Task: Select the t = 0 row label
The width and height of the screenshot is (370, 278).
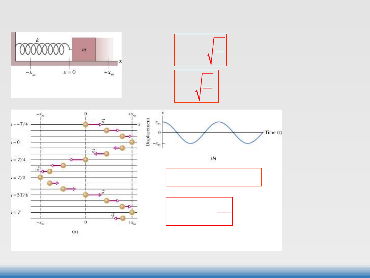Action: pos(15,142)
